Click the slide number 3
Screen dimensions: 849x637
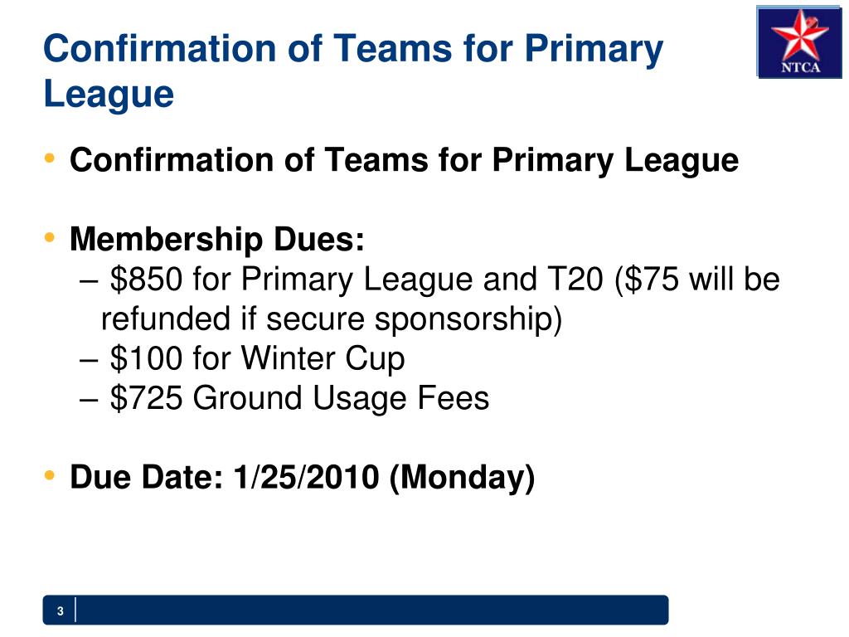(x=60, y=611)
